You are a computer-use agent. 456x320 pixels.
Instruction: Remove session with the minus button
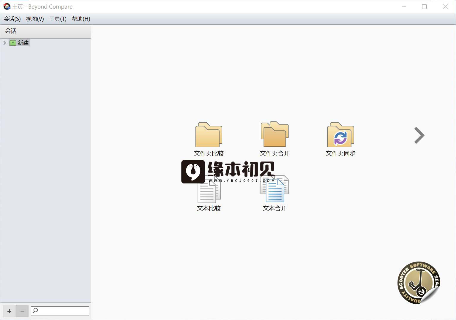pyautogui.click(x=22, y=311)
